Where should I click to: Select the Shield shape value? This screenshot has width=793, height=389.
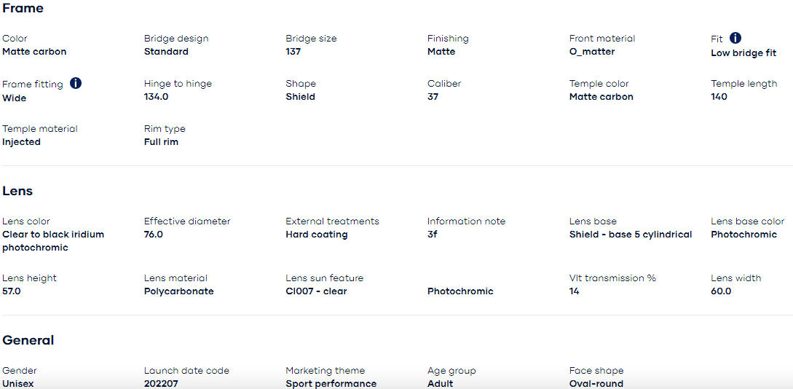click(x=300, y=97)
